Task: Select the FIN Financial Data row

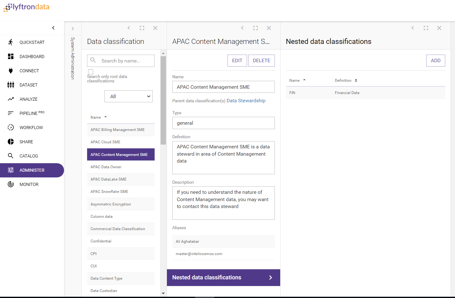Action: click(365, 93)
